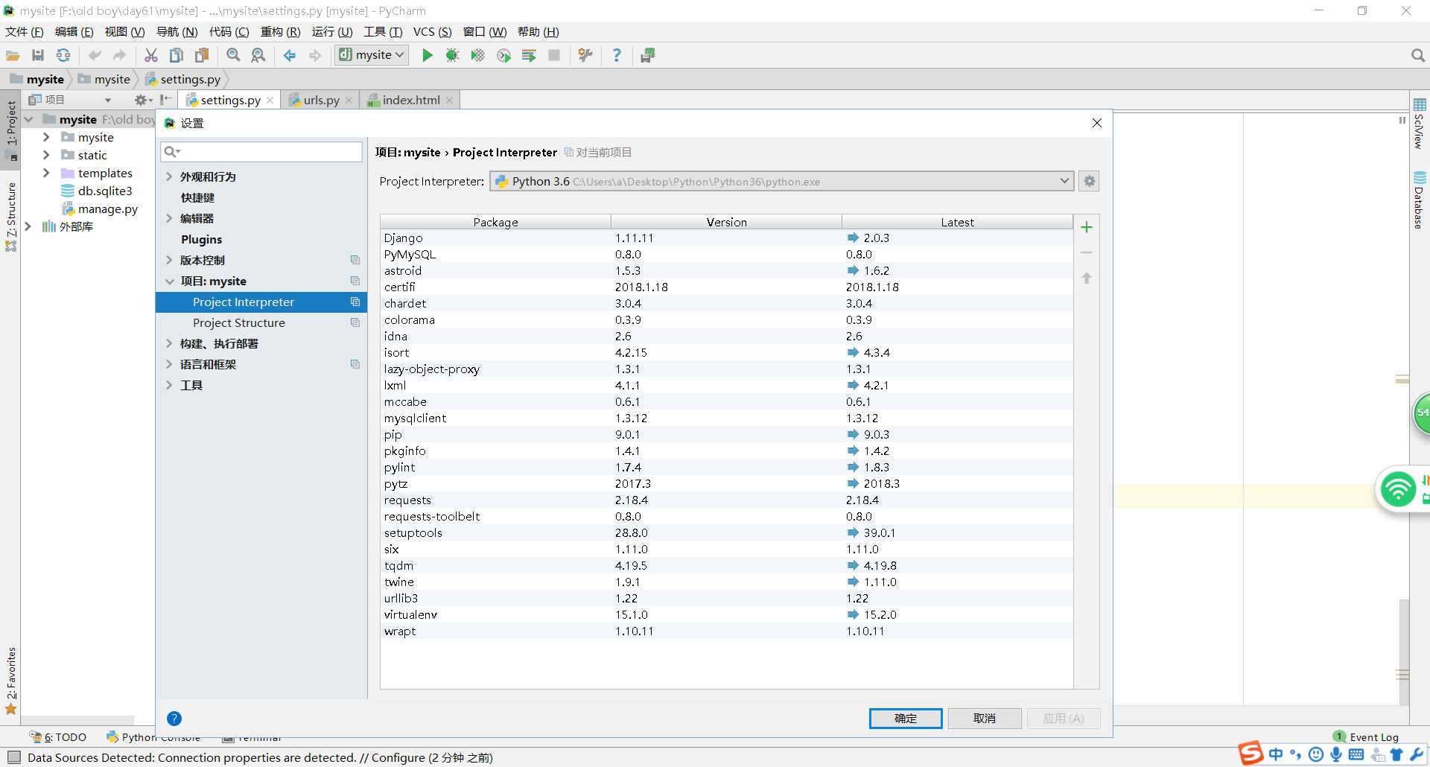The height and width of the screenshot is (767, 1430).
Task: Expand the 编辑器 settings section
Action: pos(169,218)
